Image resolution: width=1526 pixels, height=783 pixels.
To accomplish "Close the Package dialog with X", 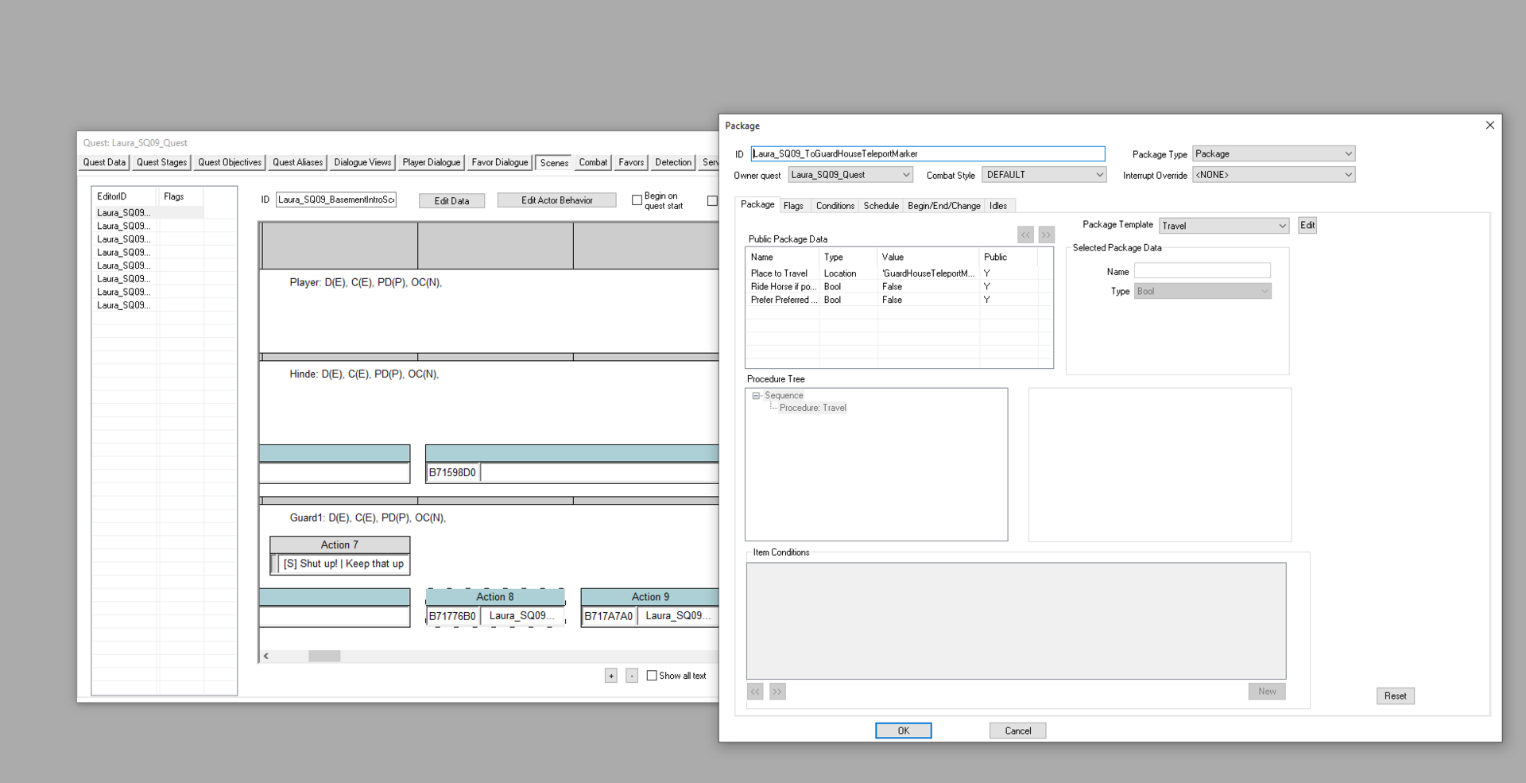I will pyautogui.click(x=1490, y=125).
